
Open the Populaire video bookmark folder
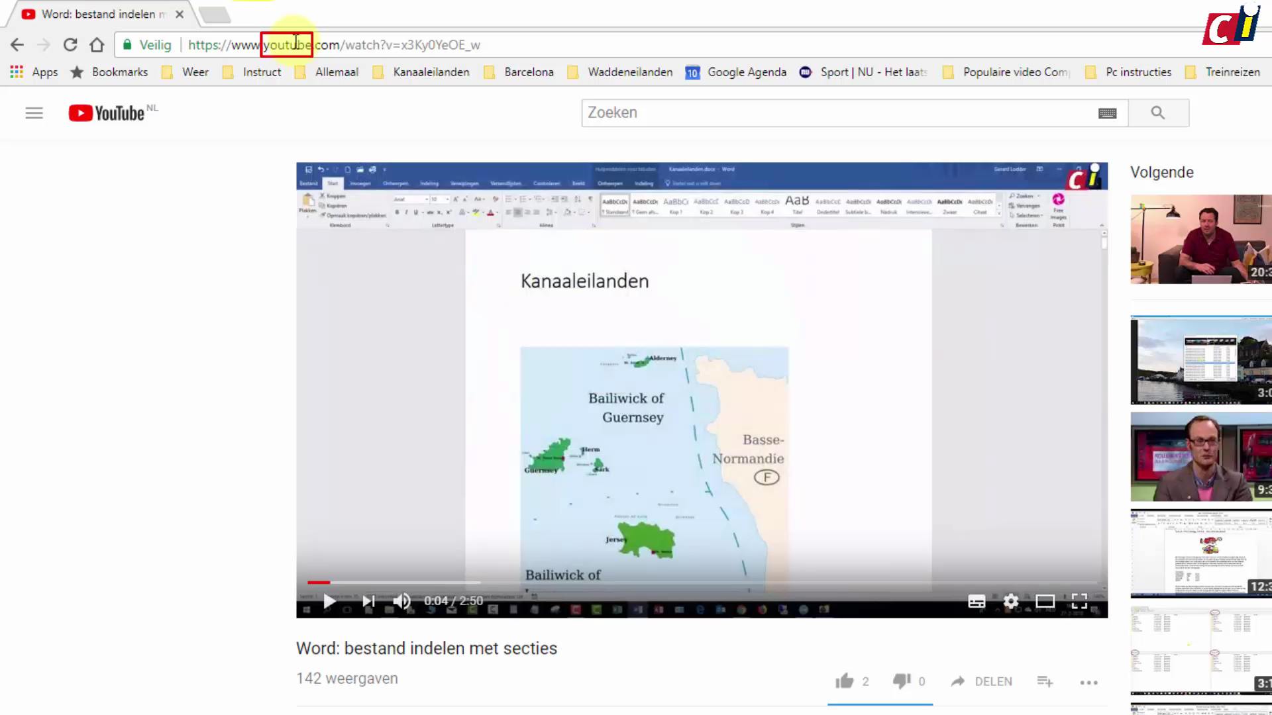point(1006,72)
